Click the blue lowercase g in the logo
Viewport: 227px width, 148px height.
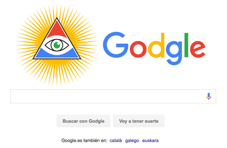174,53
